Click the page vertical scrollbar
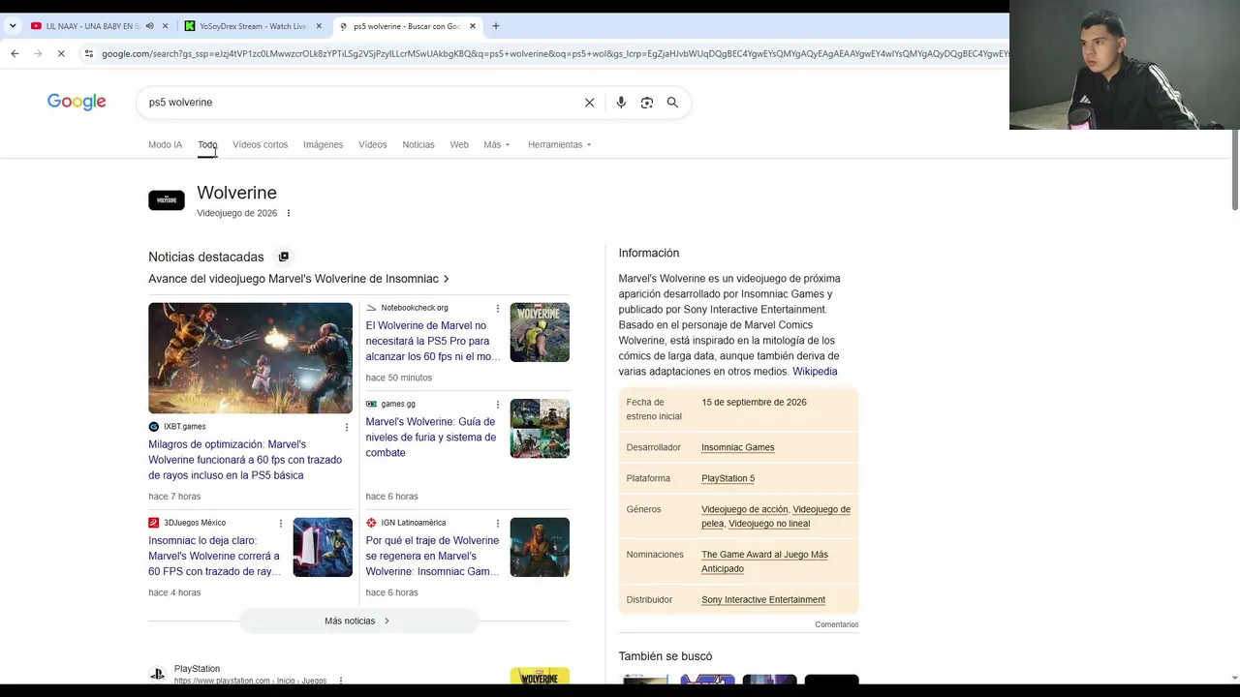This screenshot has height=697, width=1240. click(x=1235, y=169)
